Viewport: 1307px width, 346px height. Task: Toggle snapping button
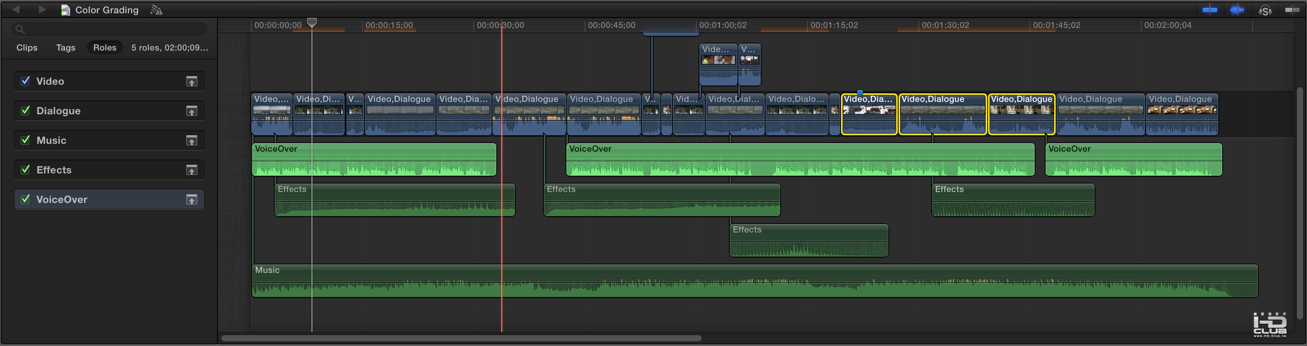(1292, 10)
